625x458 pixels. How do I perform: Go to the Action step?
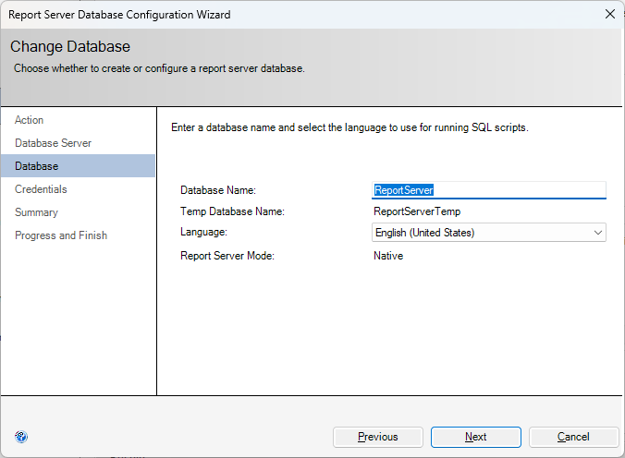[x=30, y=120]
